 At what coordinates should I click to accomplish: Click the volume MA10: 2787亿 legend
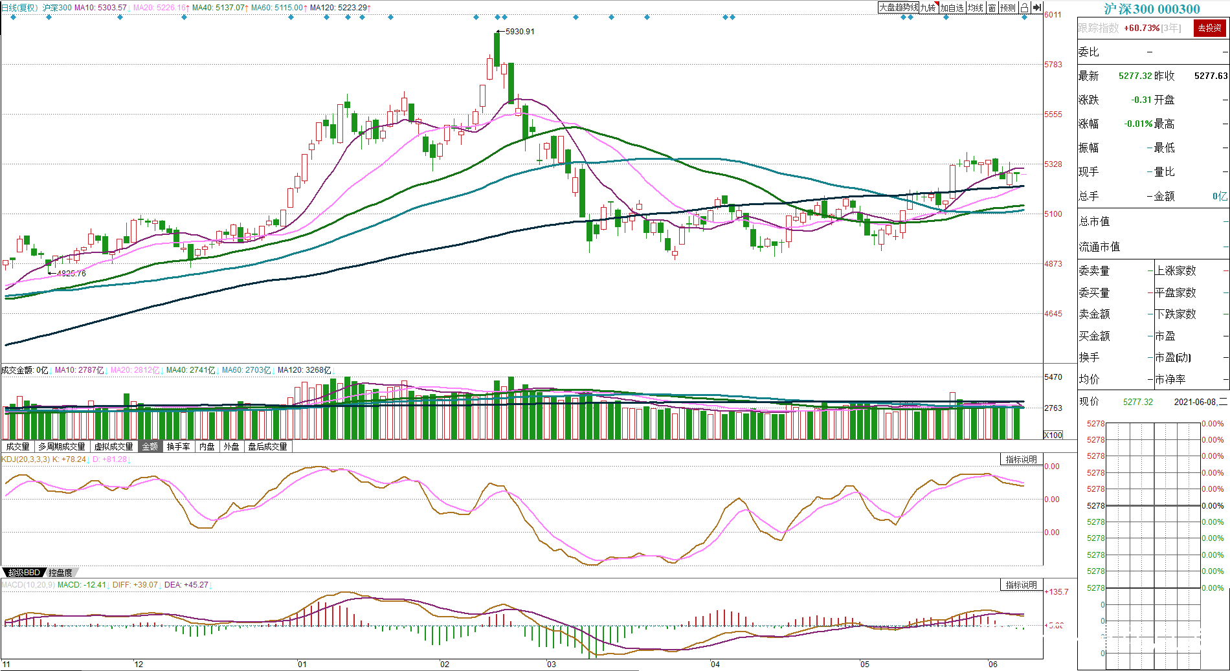(x=80, y=370)
